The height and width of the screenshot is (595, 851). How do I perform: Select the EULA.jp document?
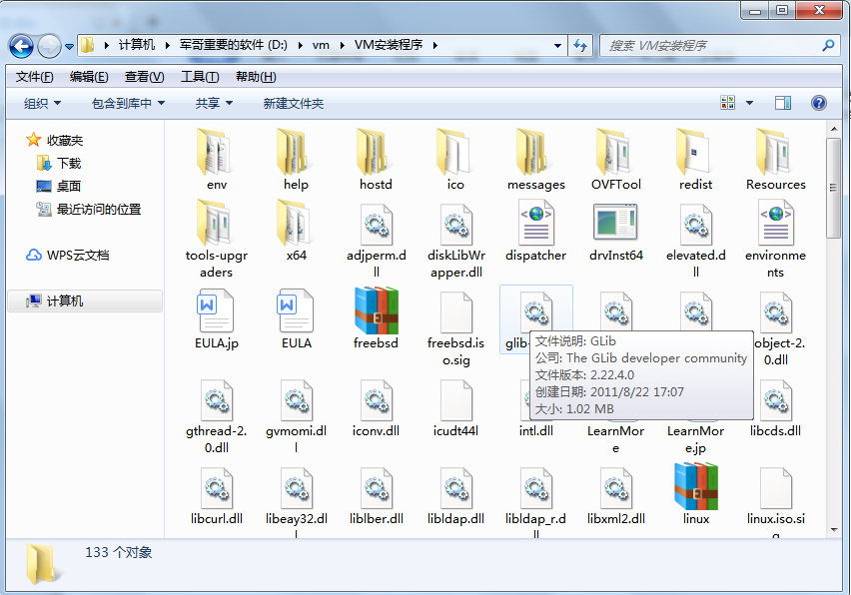point(216,318)
